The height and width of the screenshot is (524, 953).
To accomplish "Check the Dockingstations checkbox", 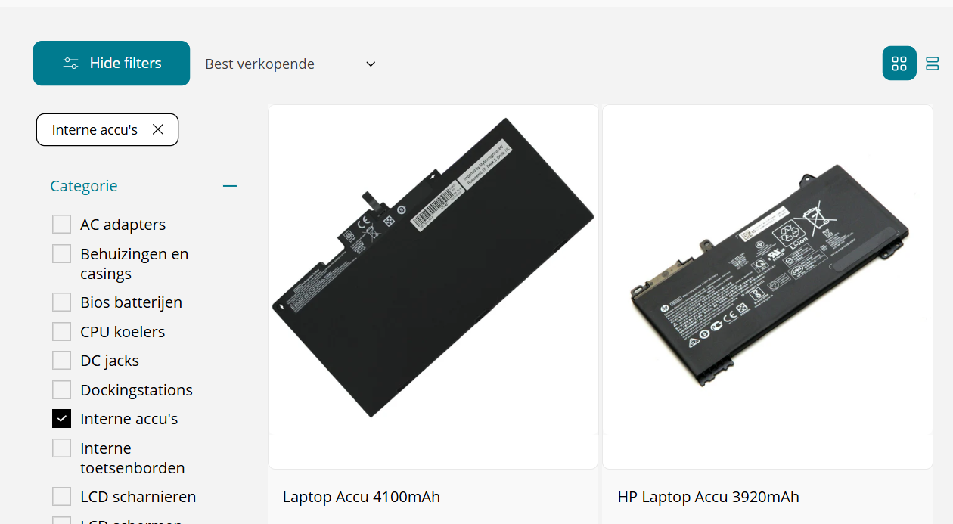I will click(x=61, y=390).
